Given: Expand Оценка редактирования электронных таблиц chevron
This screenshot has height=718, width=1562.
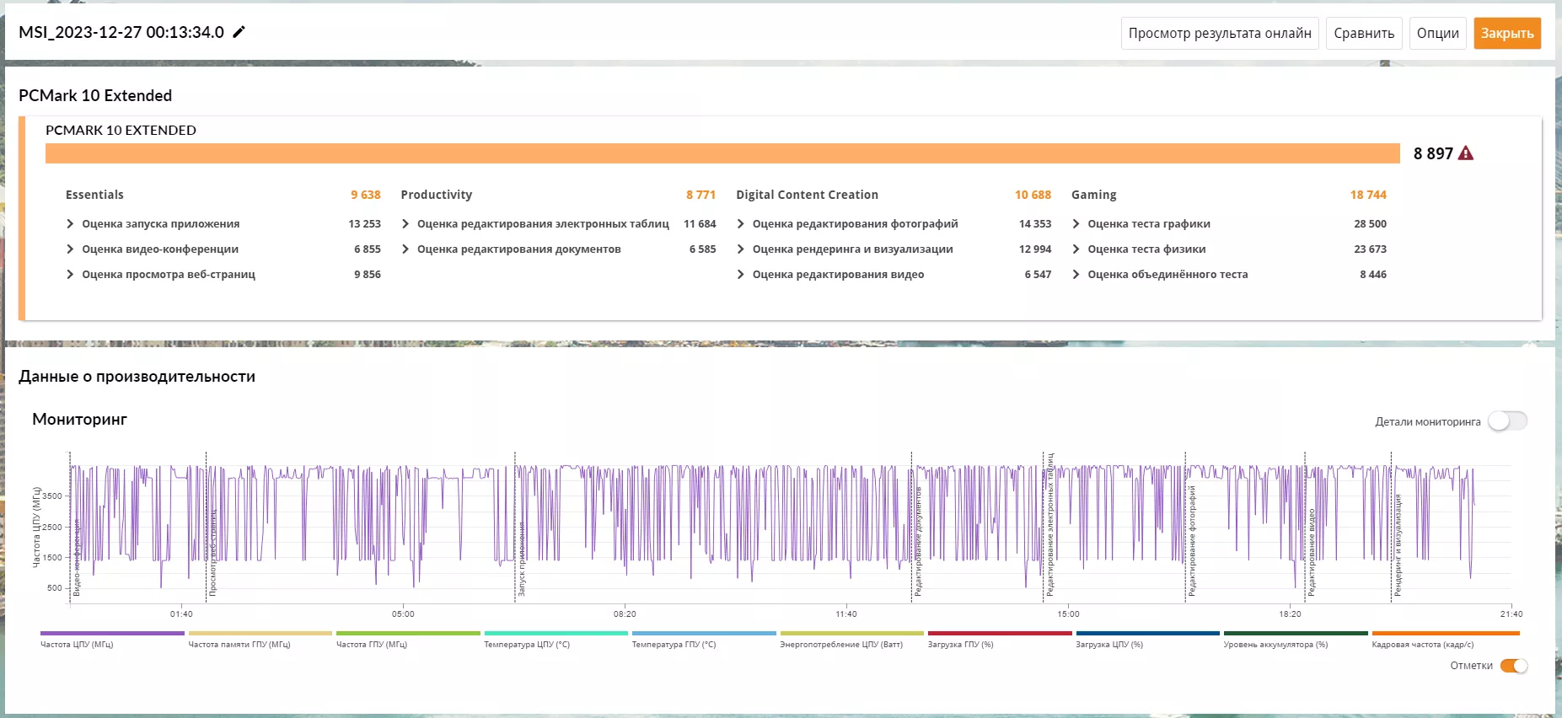Looking at the screenshot, I should [405, 224].
